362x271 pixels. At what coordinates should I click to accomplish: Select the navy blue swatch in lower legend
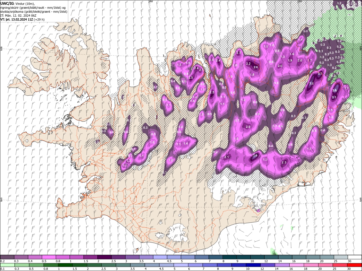(x=253, y=265)
